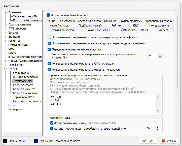Expand the Клиенты tree node
This screenshot has width=182, height=146.
[x=5, y=41]
